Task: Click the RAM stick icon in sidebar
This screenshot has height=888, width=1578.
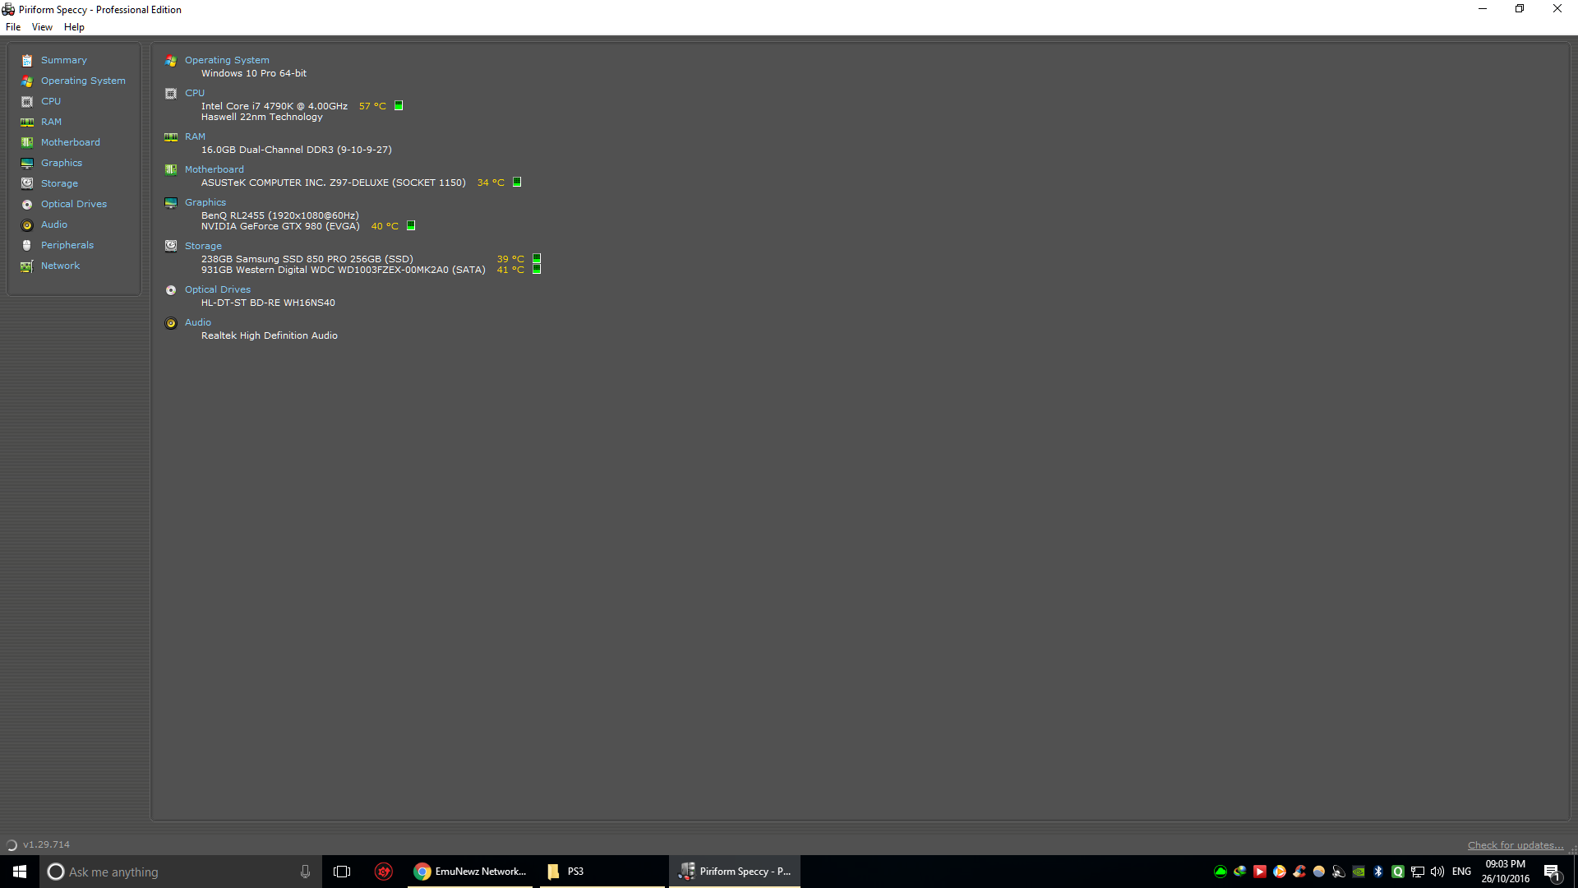Action: click(27, 123)
